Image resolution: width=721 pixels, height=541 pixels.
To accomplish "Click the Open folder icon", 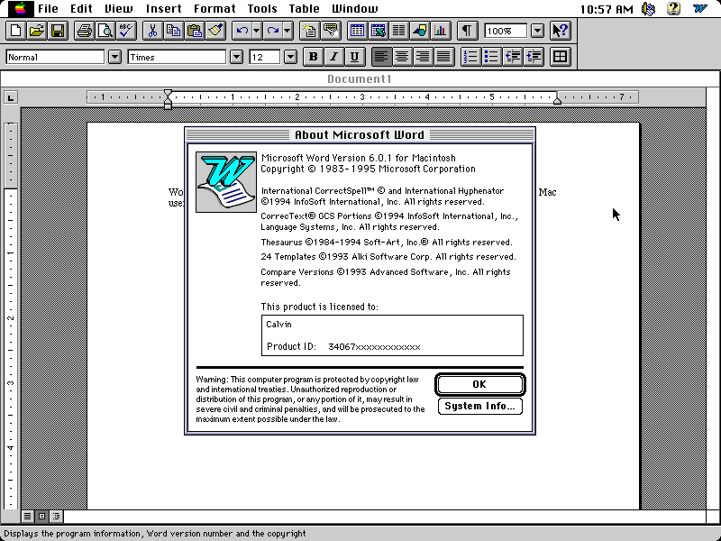I will (37, 31).
